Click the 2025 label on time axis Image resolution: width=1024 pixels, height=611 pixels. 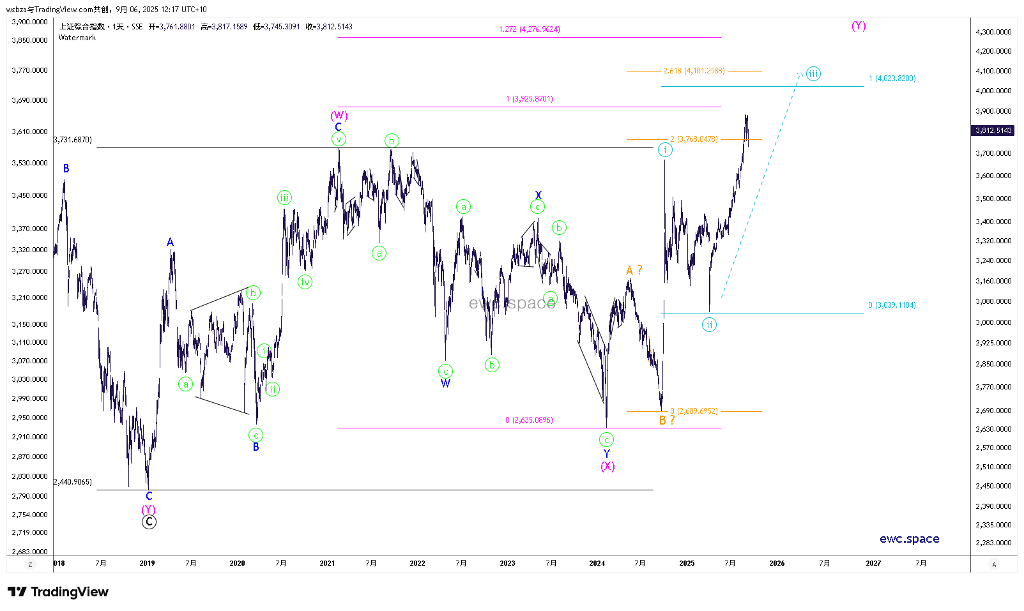tap(687, 563)
